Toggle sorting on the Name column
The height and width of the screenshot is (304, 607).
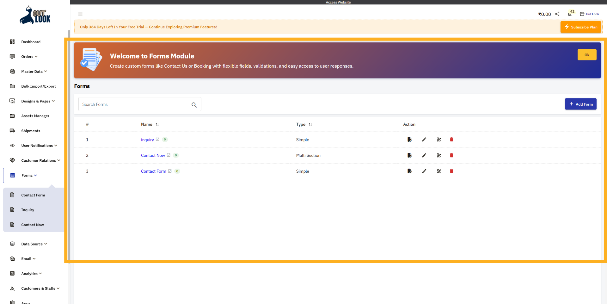157,124
